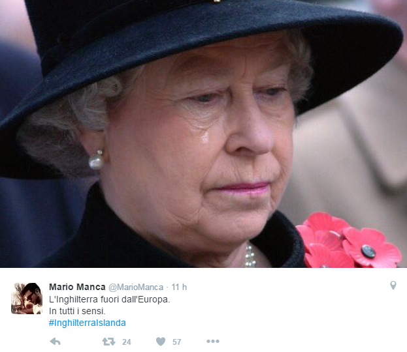407x352 pixels.
Task: Open the #InghilterraIslanda hashtag
Action: pos(88,323)
